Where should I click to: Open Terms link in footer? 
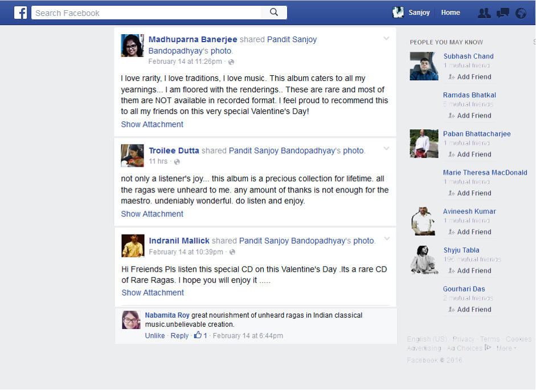coord(489,339)
